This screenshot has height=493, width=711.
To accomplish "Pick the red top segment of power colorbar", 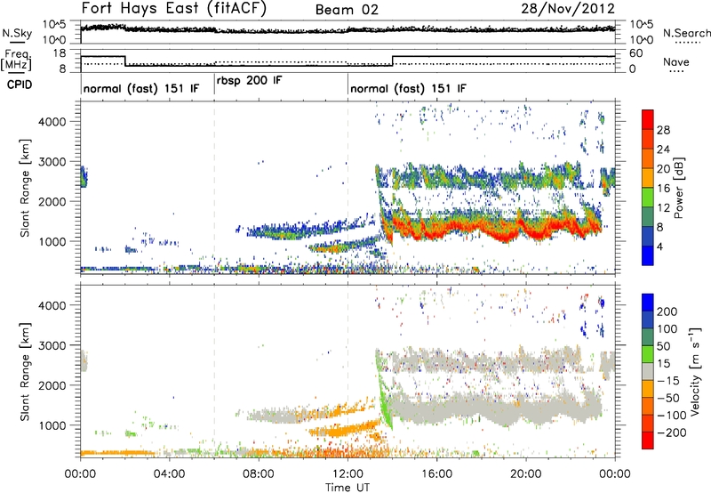I will click(x=648, y=119).
